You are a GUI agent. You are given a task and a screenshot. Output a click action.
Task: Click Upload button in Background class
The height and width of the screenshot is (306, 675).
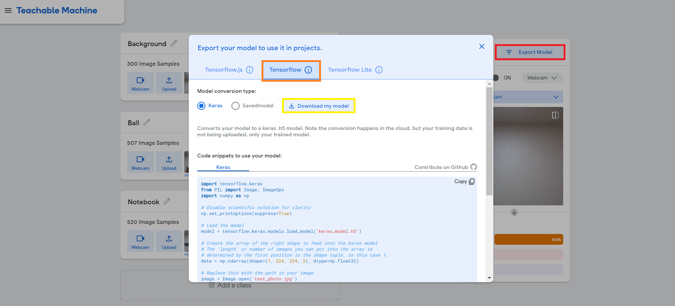(169, 83)
